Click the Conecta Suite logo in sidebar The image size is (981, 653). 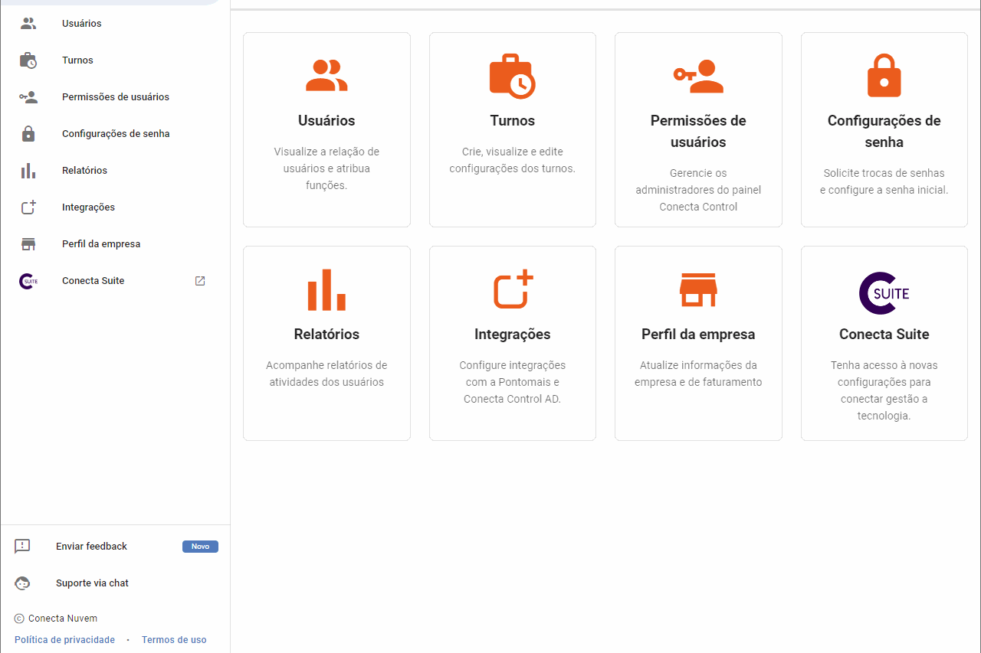pyautogui.click(x=28, y=281)
